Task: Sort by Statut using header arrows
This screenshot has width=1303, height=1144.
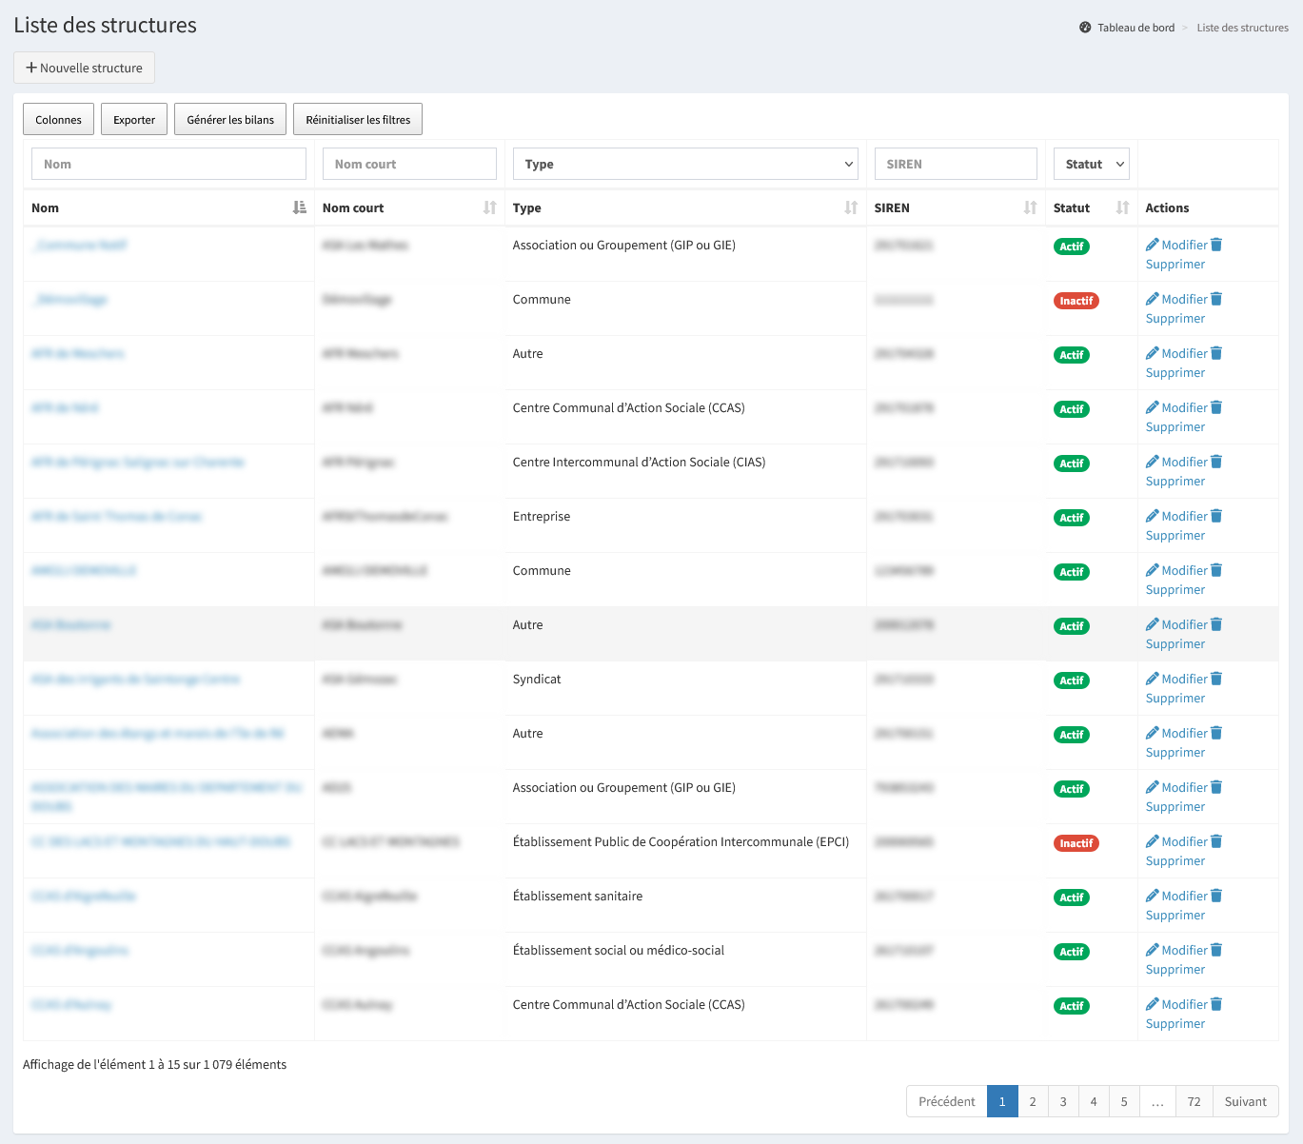Action: click(1122, 207)
